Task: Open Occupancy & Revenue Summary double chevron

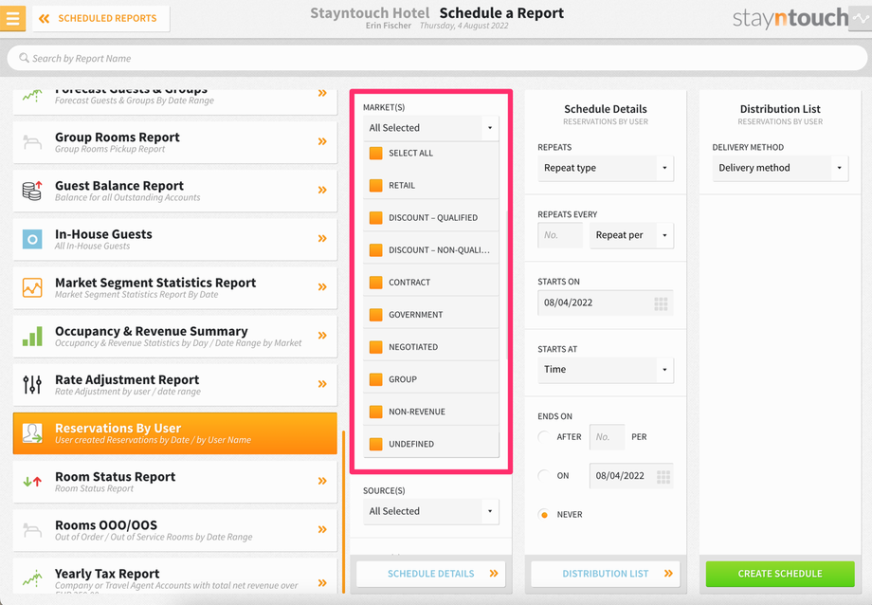Action: click(322, 335)
